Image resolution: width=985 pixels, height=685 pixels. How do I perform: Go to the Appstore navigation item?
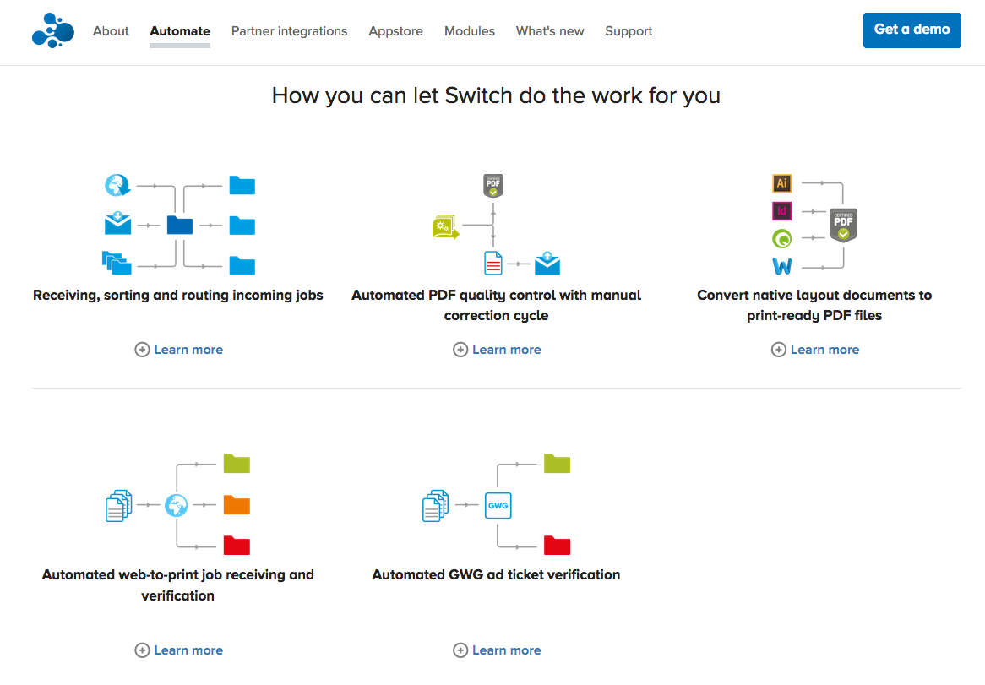pos(395,31)
